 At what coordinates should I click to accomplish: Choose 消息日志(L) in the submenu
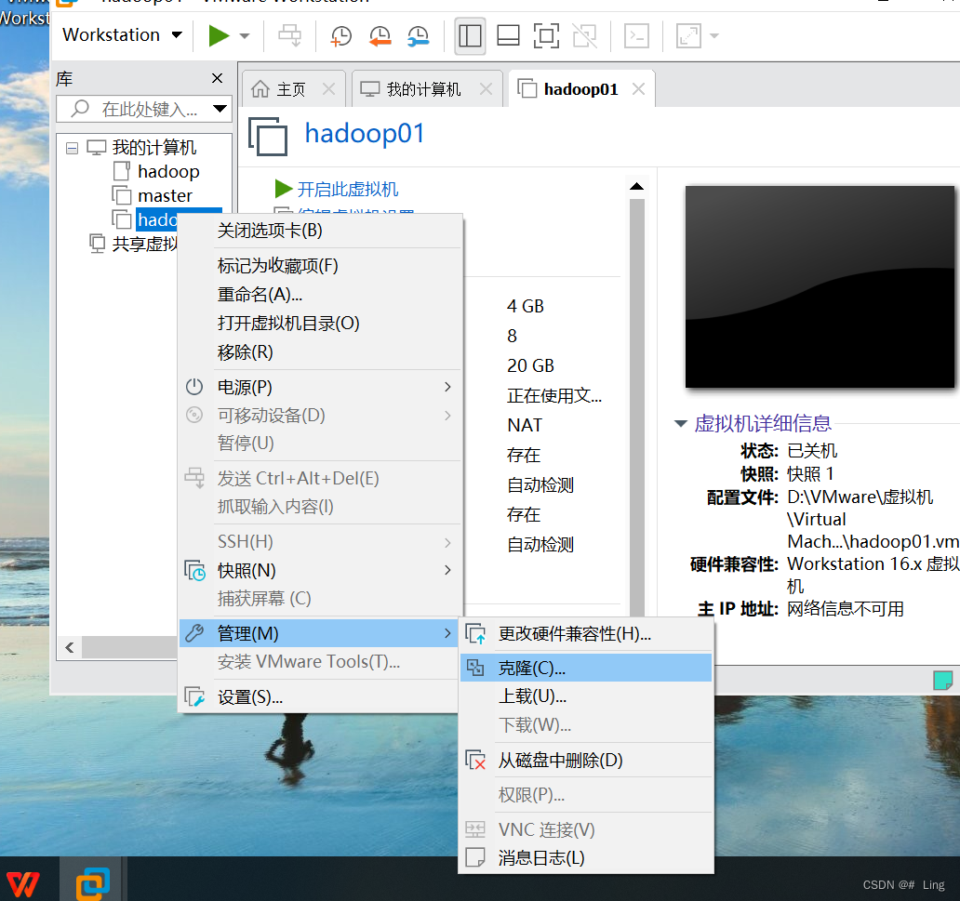coord(586,858)
